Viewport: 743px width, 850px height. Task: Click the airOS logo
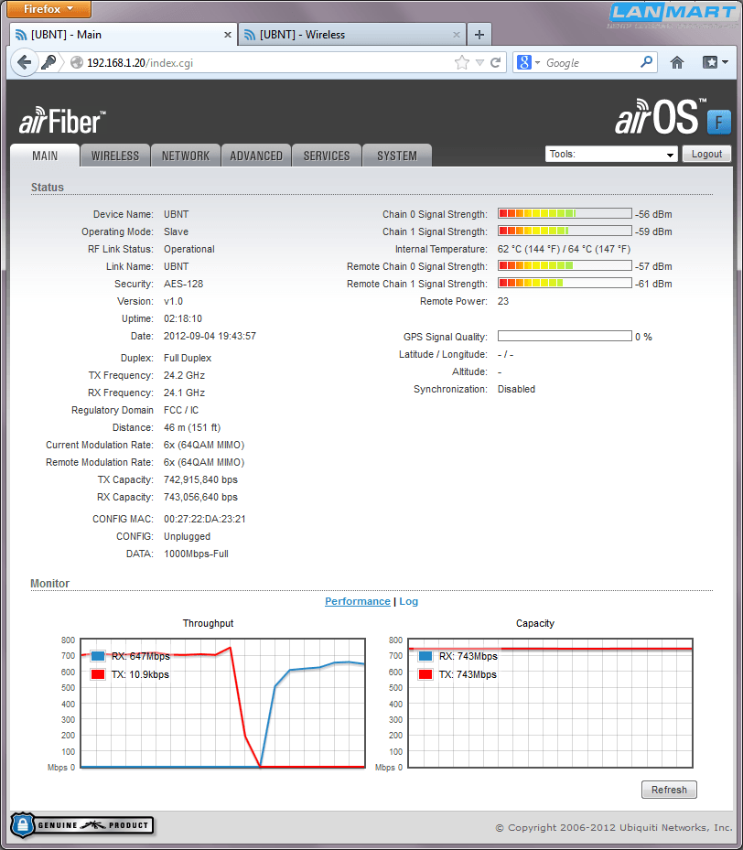pos(660,116)
